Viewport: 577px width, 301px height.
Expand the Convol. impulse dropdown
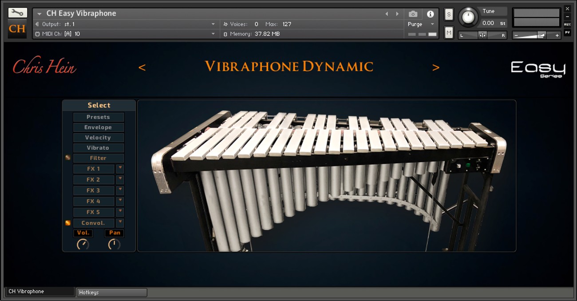(x=120, y=223)
